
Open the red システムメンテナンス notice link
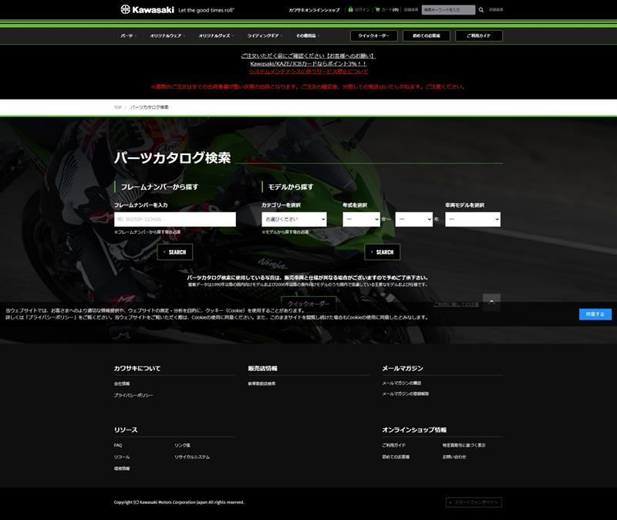(x=308, y=71)
